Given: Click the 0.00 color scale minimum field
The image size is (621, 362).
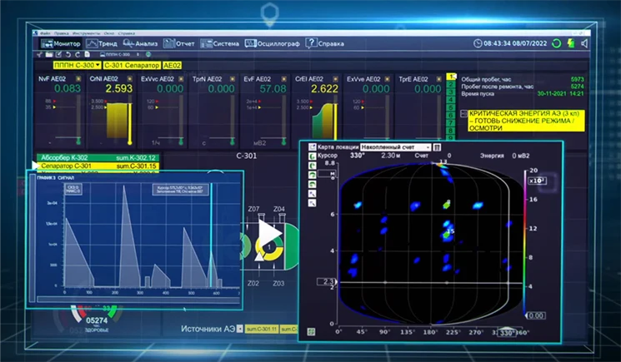Looking at the screenshot, I should click(537, 315).
